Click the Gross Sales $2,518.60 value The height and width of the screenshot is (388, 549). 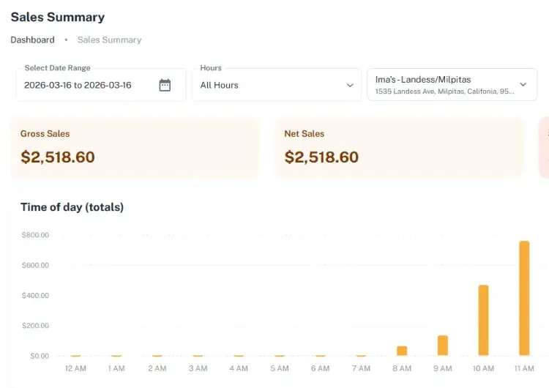pos(58,157)
